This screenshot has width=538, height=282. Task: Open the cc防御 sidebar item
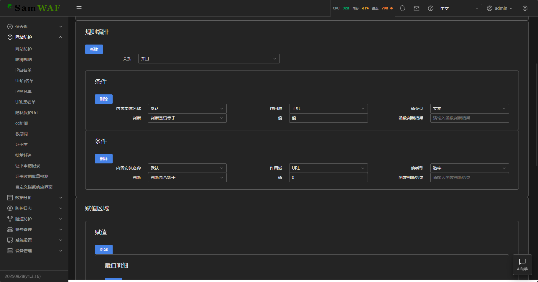coord(22,123)
